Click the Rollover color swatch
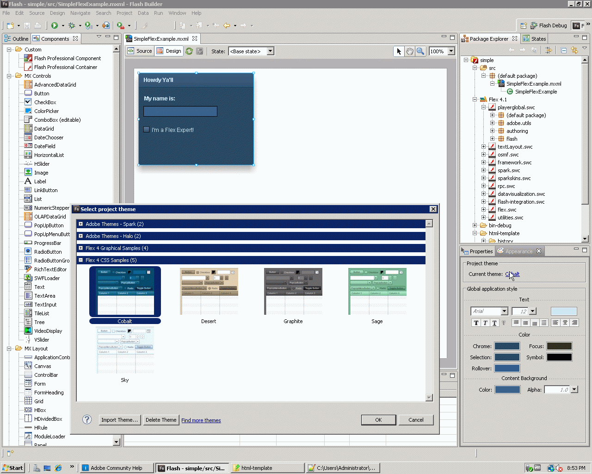Screen dimensions: 592x474 tap(507, 368)
